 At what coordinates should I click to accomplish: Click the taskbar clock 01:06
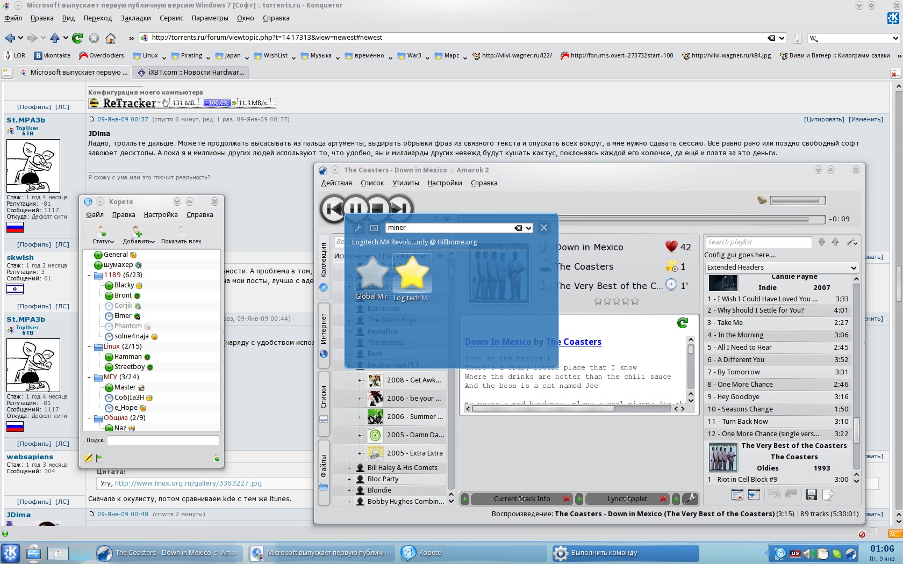click(x=882, y=549)
